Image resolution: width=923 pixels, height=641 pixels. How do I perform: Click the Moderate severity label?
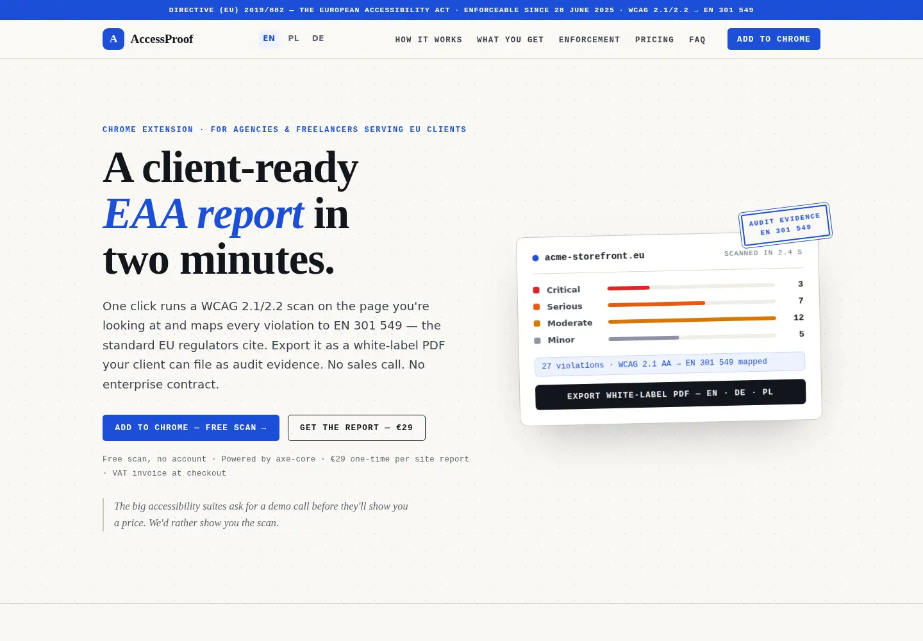click(570, 323)
